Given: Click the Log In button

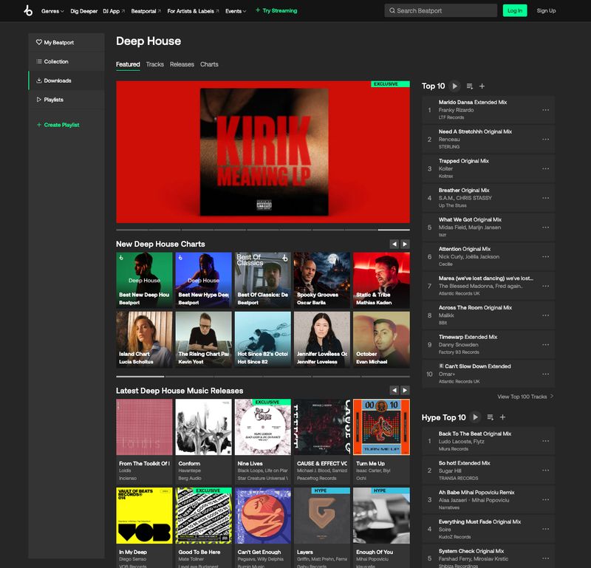Looking at the screenshot, I should click(515, 10).
